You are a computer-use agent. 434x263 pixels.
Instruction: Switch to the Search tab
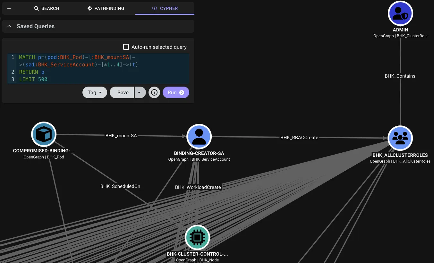(47, 8)
